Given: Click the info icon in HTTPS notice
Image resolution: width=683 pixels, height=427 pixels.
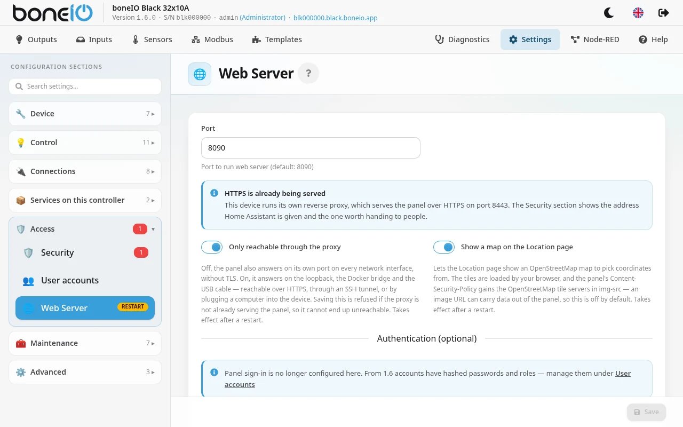Looking at the screenshot, I should tap(214, 193).
